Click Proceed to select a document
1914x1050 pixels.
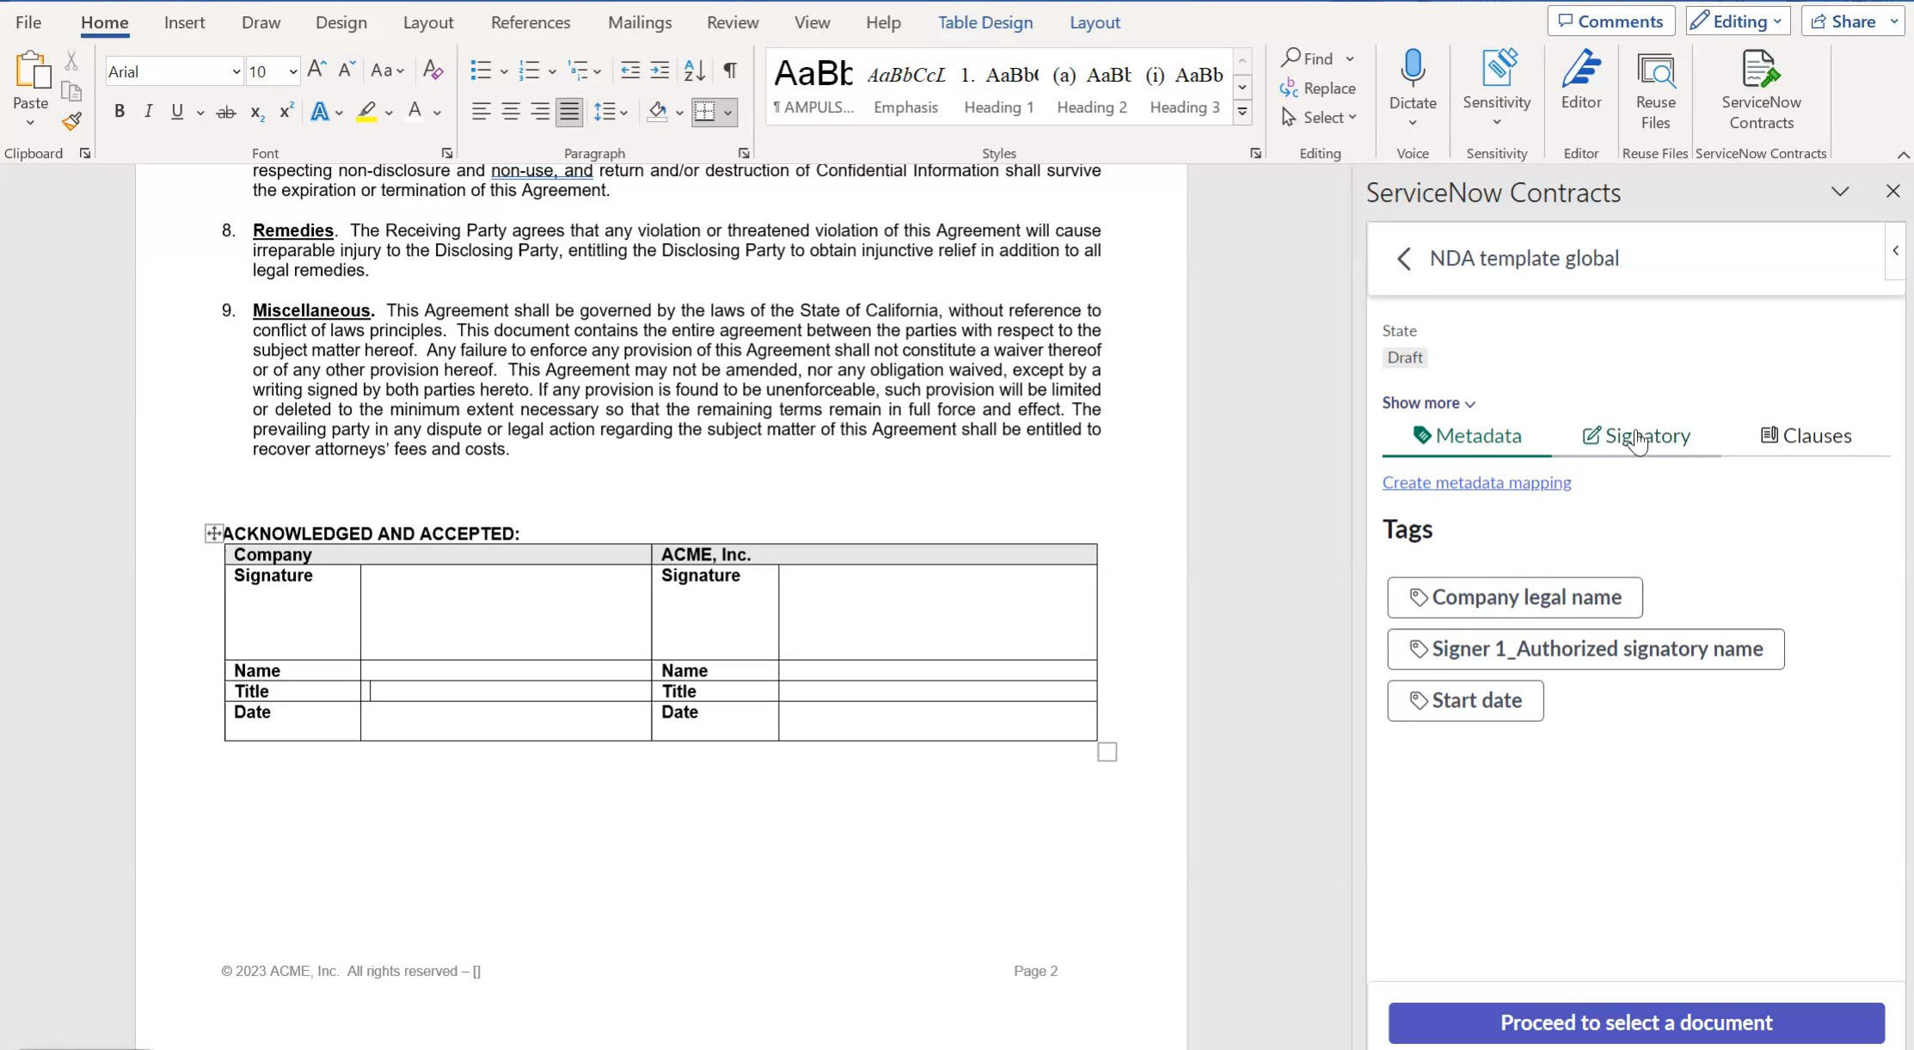tap(1635, 1023)
